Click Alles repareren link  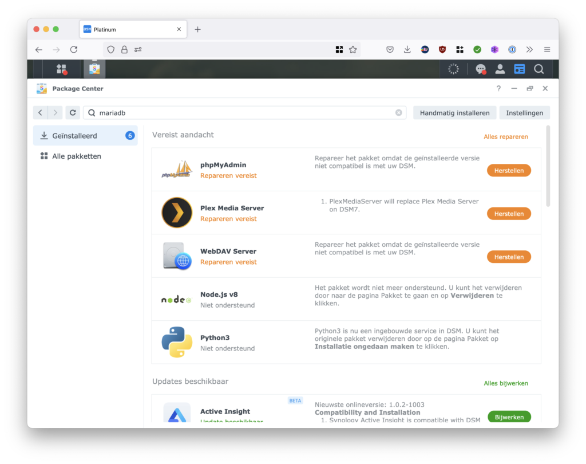(x=506, y=136)
